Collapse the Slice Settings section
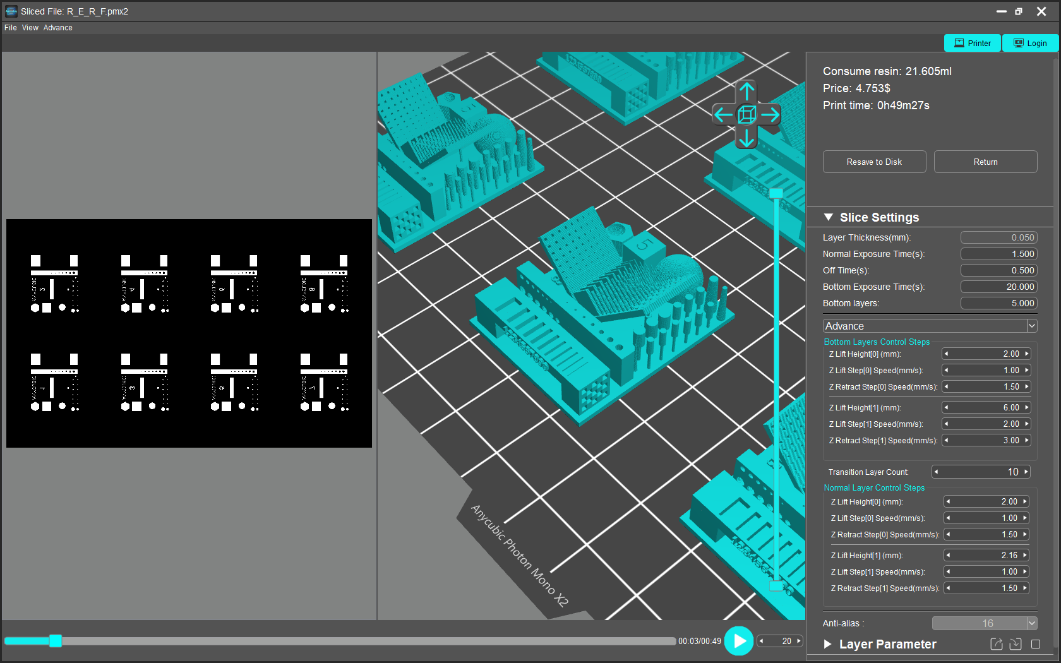This screenshot has height=663, width=1061. (x=829, y=217)
